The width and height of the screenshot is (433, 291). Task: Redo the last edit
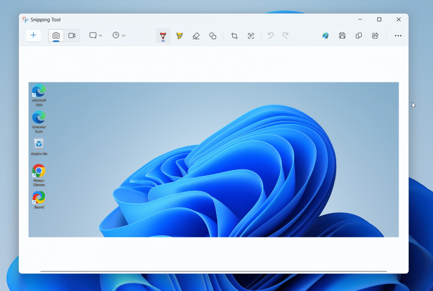pyautogui.click(x=285, y=35)
